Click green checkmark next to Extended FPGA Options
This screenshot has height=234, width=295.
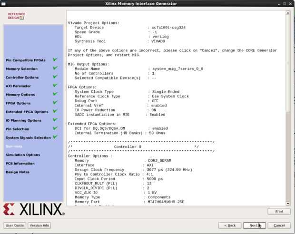[x=55, y=111]
